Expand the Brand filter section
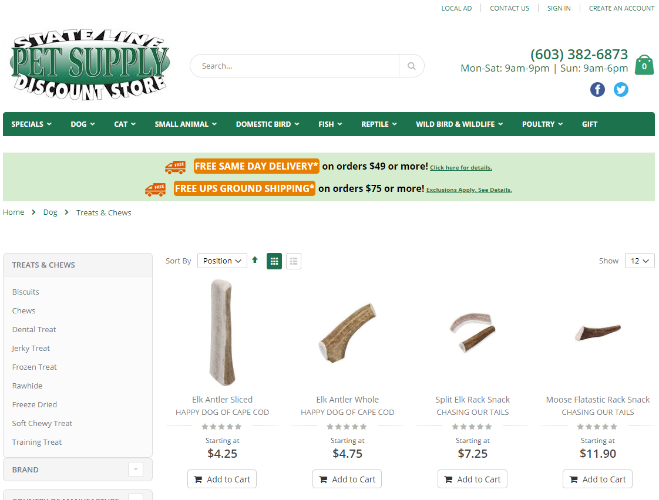The width and height of the screenshot is (659, 500). 136,469
